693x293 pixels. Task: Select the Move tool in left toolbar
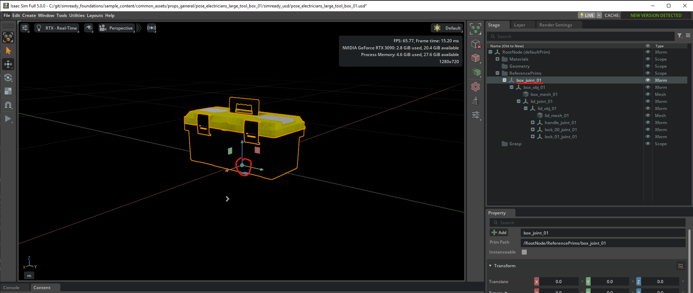pos(8,64)
